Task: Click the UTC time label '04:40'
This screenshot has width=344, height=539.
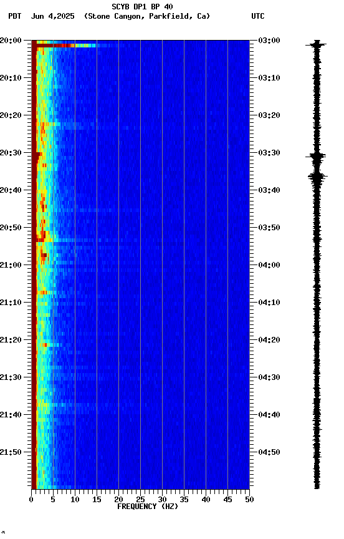Action: point(269,415)
